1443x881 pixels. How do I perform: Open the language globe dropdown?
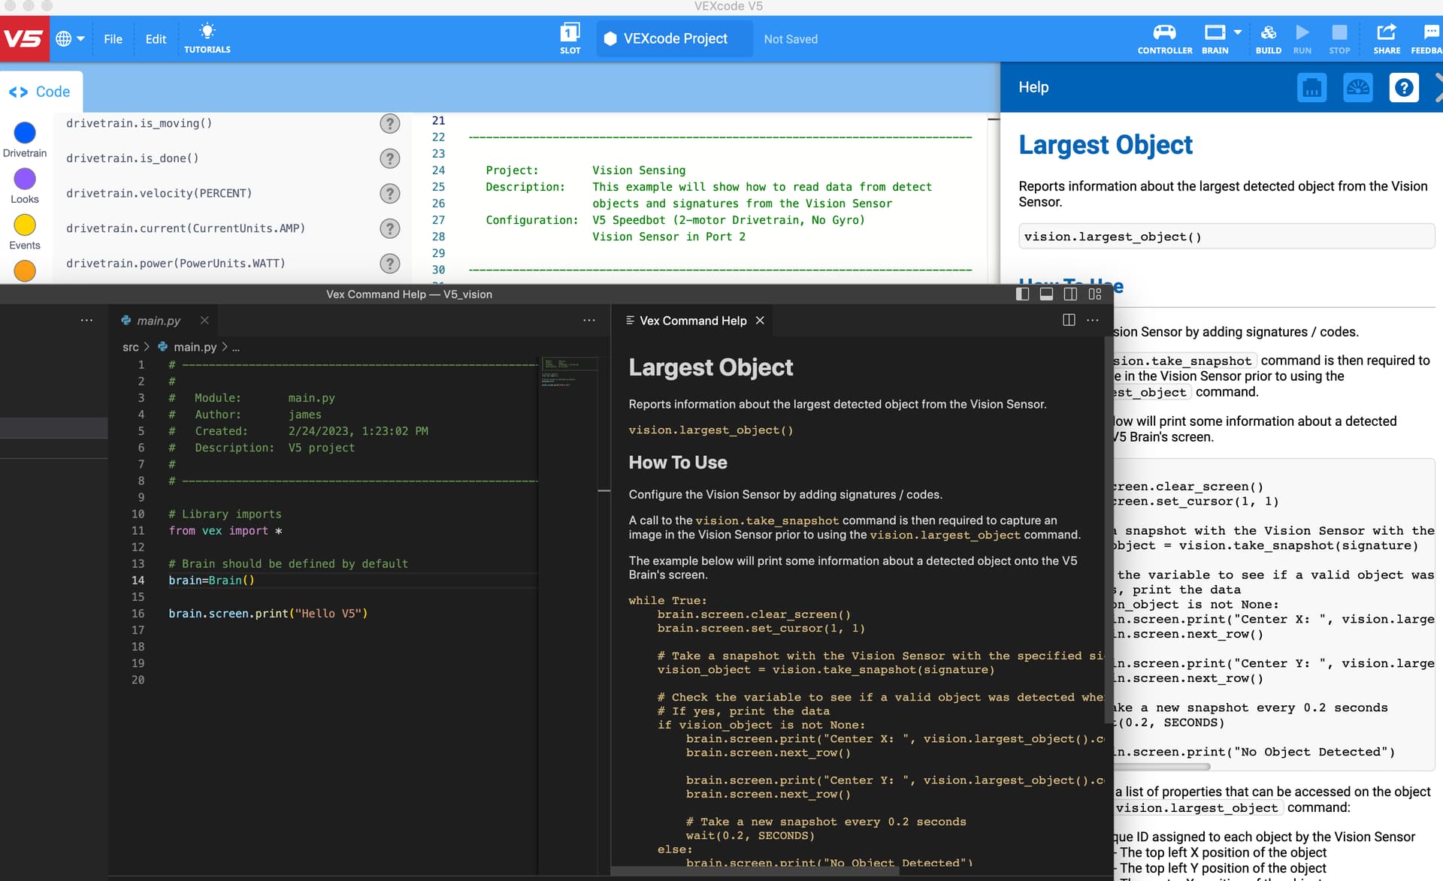point(70,38)
